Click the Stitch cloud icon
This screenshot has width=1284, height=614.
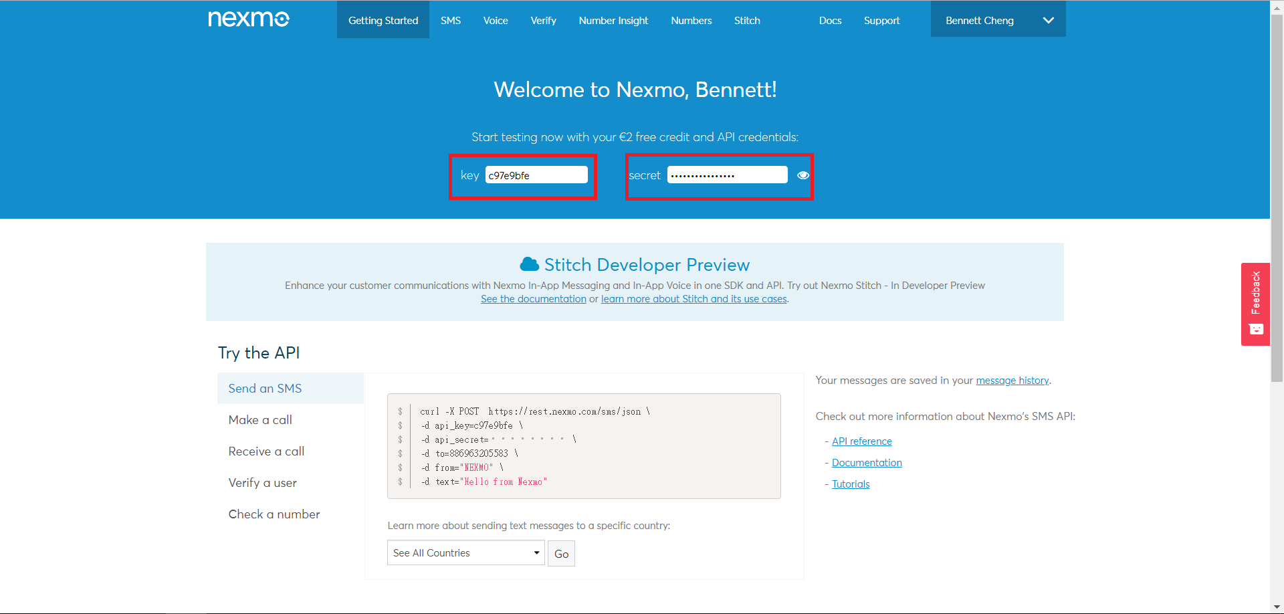click(x=529, y=264)
